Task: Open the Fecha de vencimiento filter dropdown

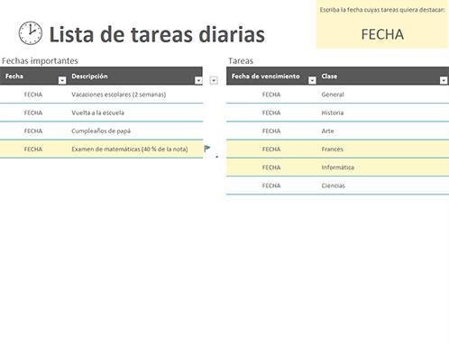Action: pos(312,80)
